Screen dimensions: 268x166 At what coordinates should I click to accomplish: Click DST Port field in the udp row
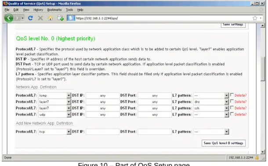pyautogui.click(x=155, y=115)
